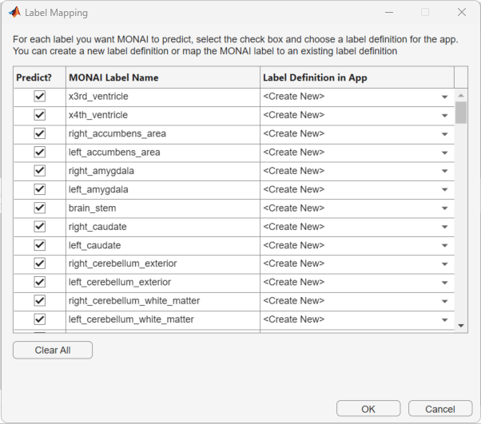This screenshot has width=481, height=424.
Task: Toggle the brain_stem predict checkbox
Action: click(39, 208)
